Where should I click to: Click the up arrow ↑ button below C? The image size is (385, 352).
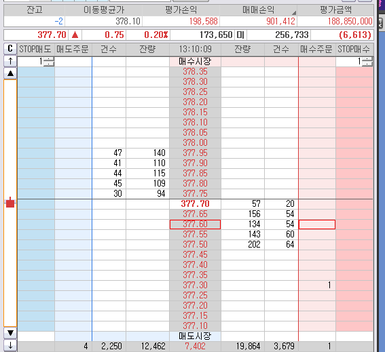10,61
